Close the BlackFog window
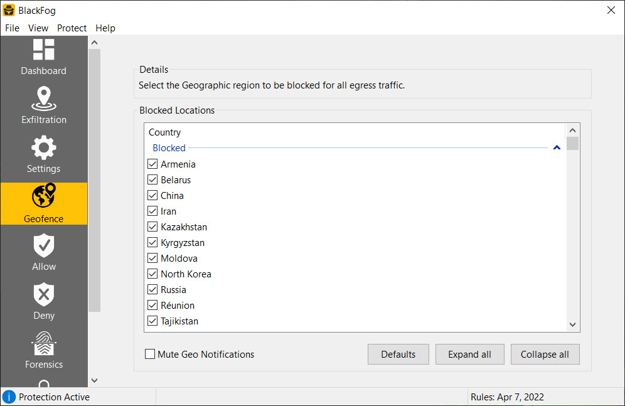 tap(611, 11)
